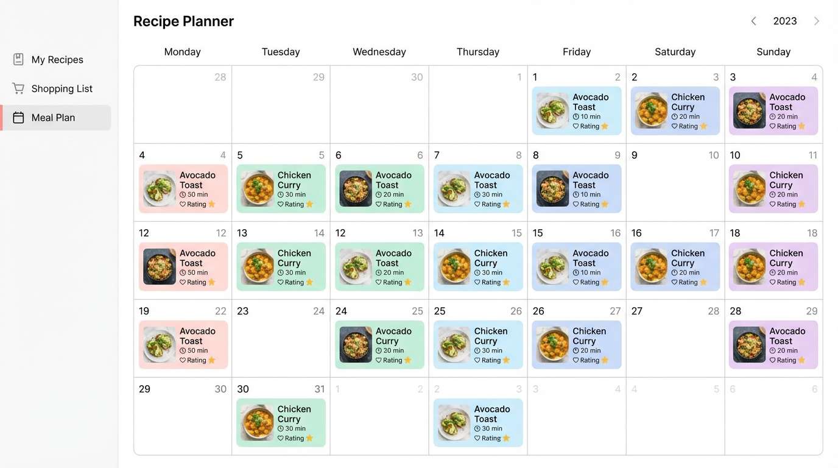Click the clock icon on June 1 Avocado Toast
Image resolution: width=838 pixels, height=468 pixels.
(x=576, y=116)
